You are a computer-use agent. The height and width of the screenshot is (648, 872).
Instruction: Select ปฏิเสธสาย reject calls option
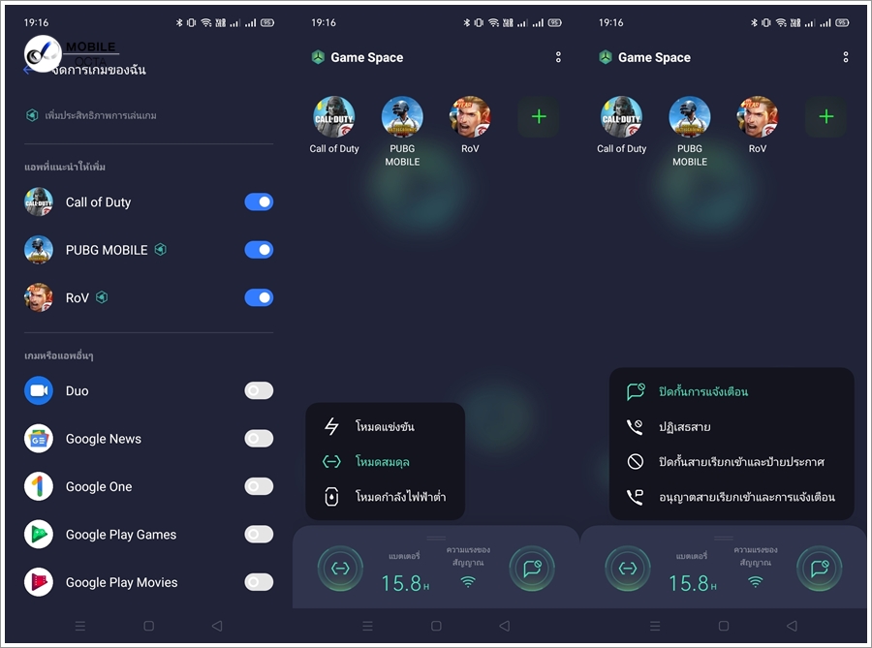(732, 427)
